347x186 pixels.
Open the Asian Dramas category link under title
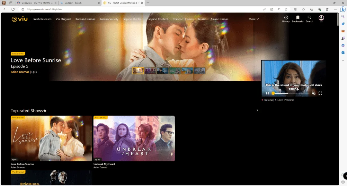tap(20, 72)
